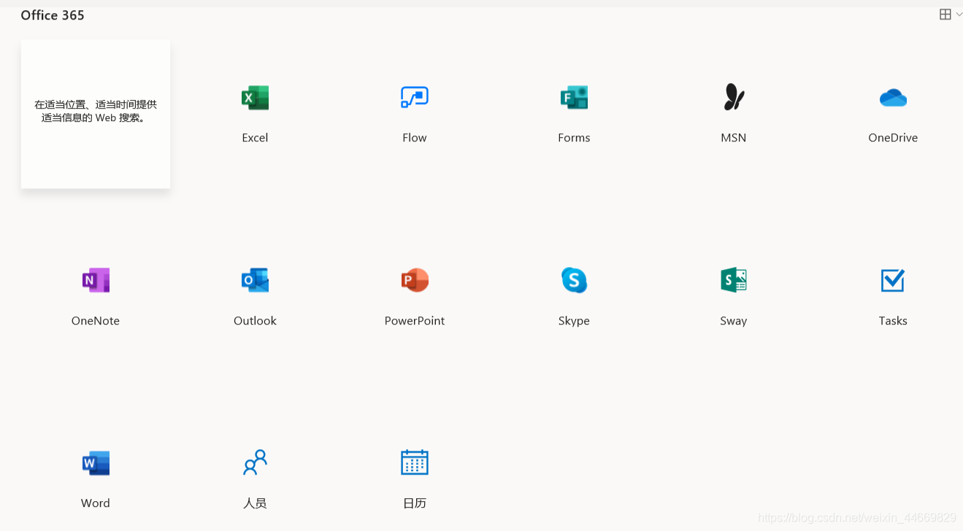
Task: Click the Office 365 heading
Action: coord(53,15)
